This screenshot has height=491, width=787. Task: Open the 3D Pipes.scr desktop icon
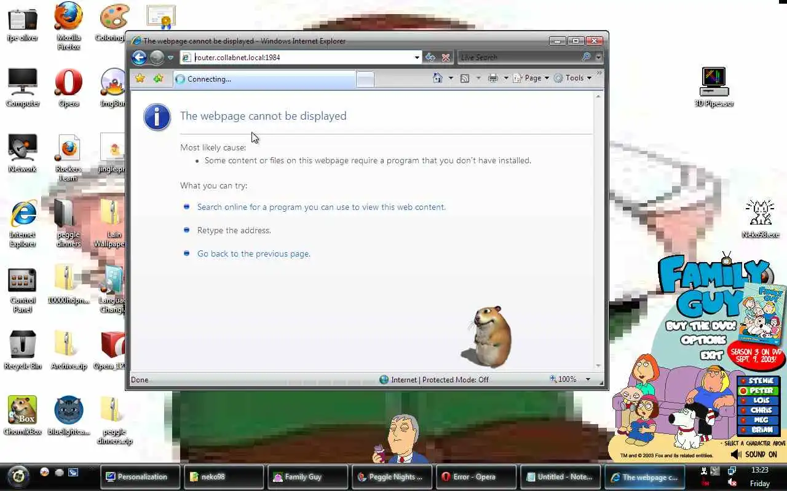[x=714, y=87]
